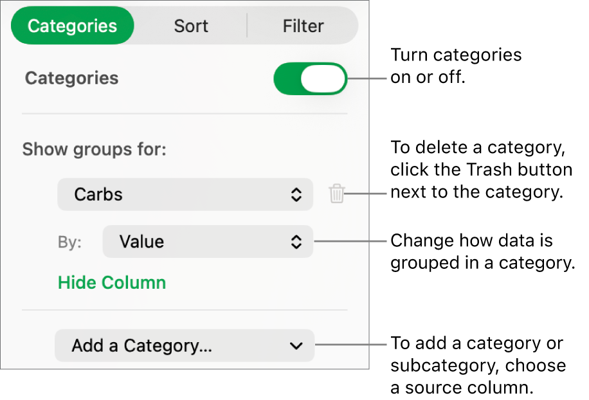This screenshot has width=589, height=400.
Task: Select the Categories tab
Action: pyautogui.click(x=72, y=26)
